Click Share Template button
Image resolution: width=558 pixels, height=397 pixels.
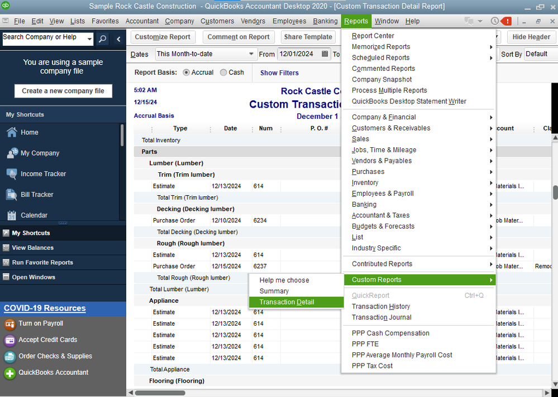[308, 37]
